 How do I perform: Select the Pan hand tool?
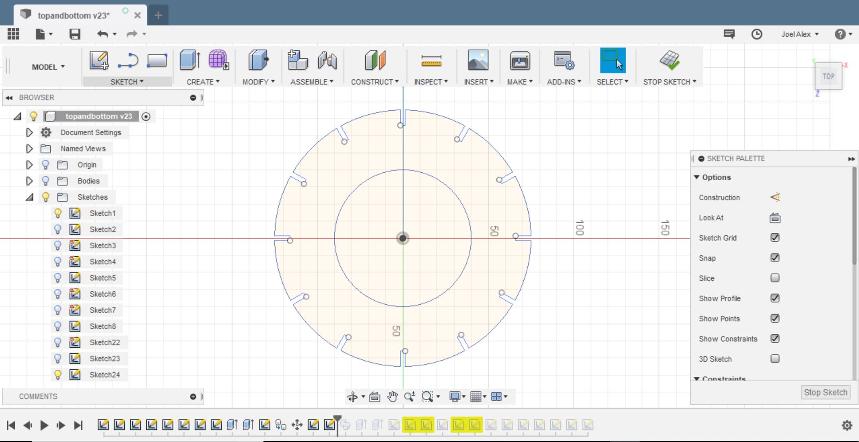pyautogui.click(x=392, y=397)
